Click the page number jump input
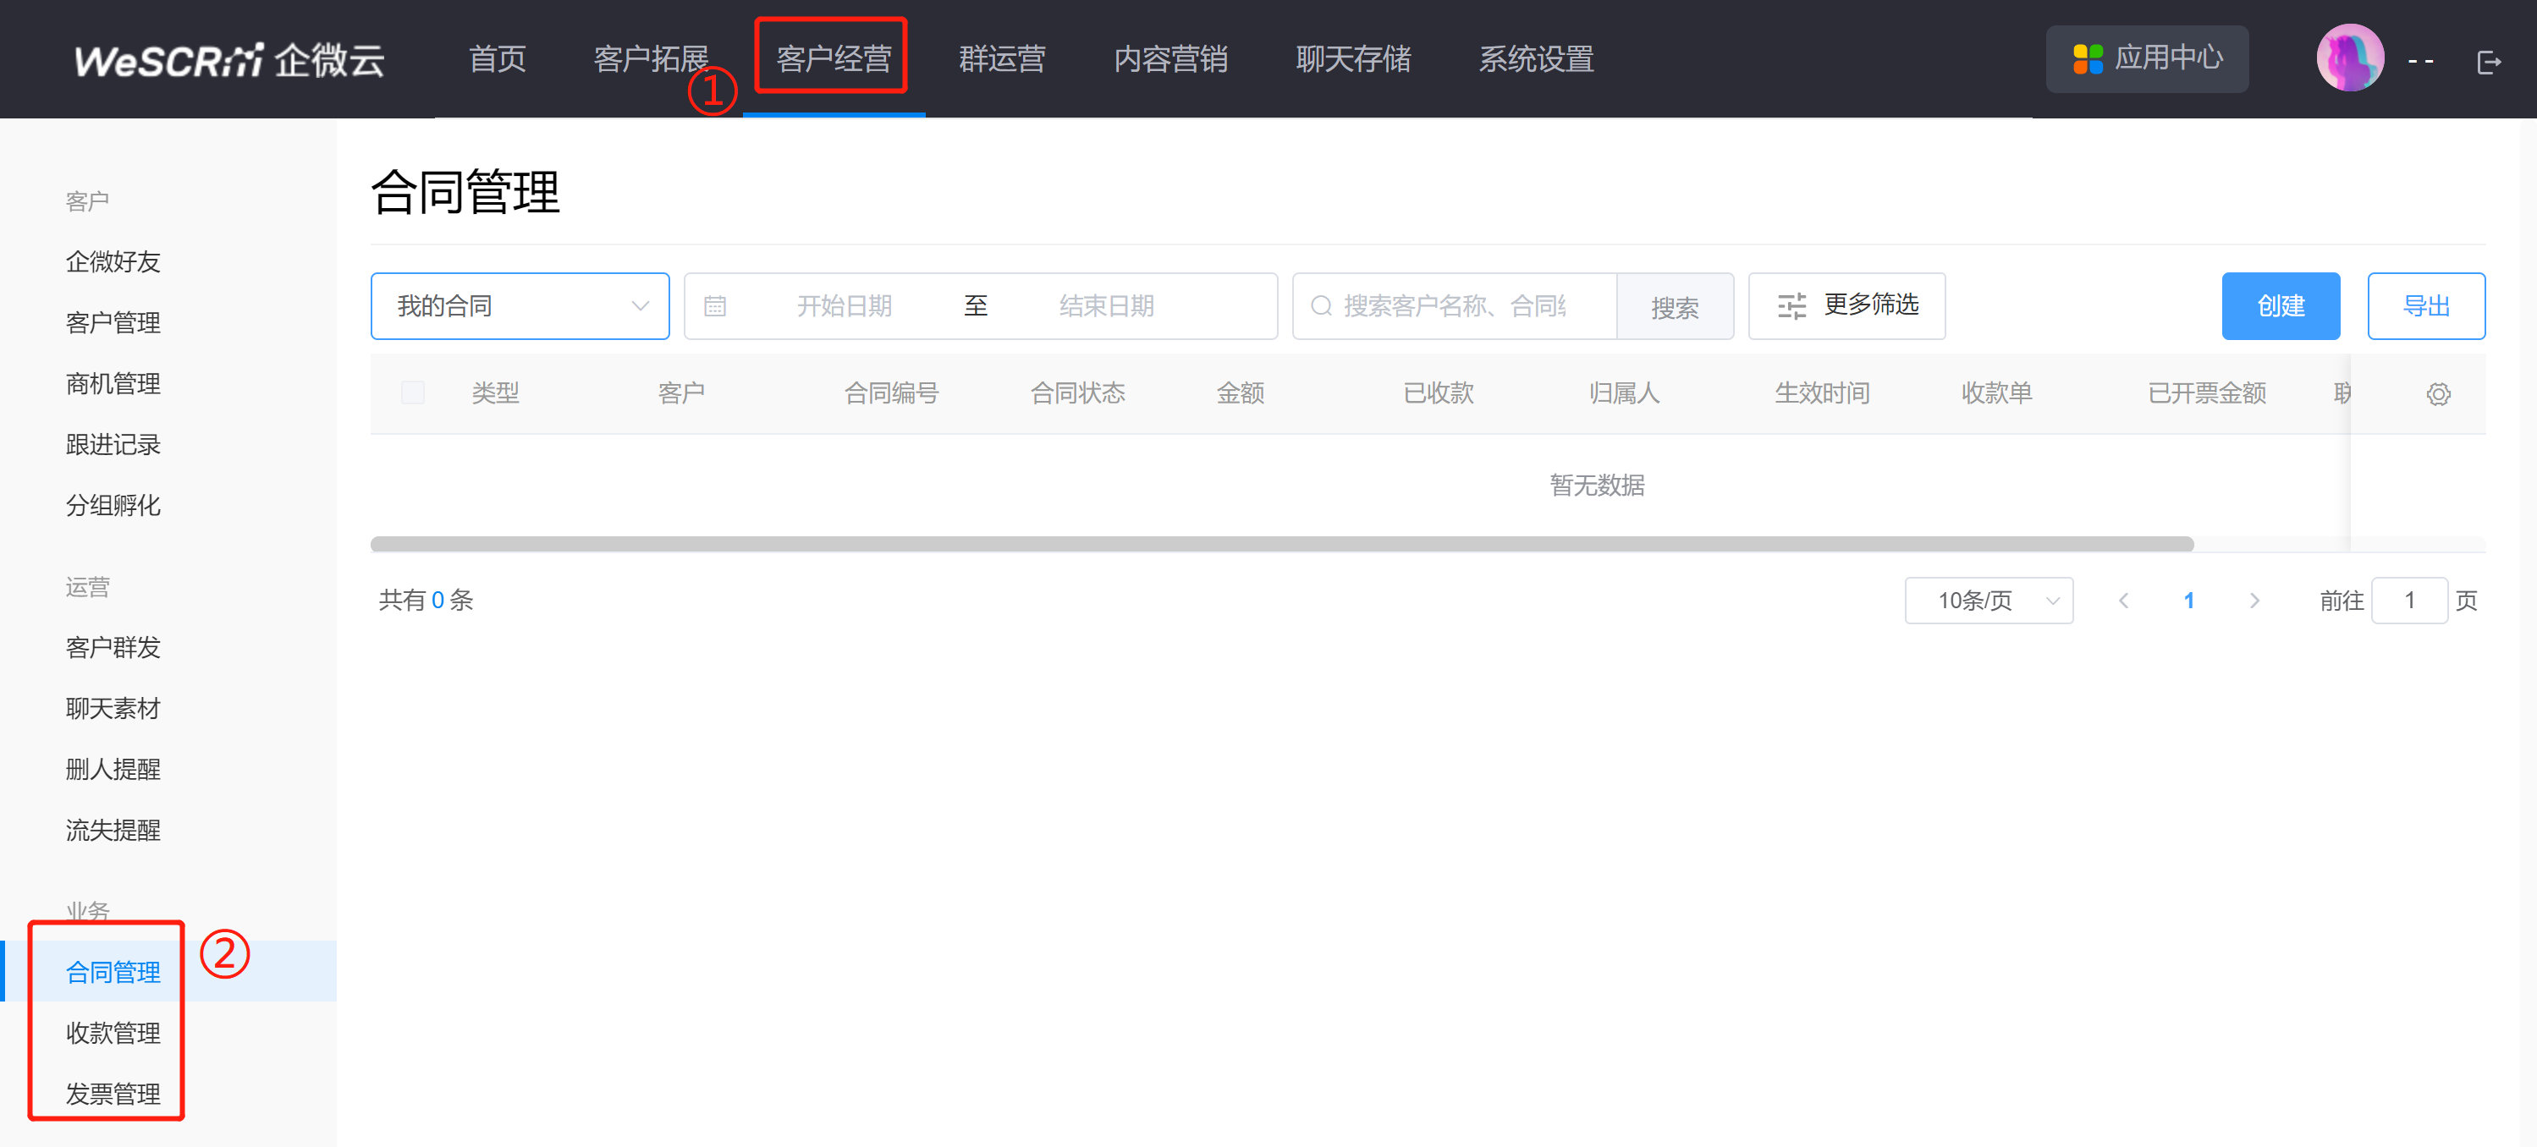2537x1147 pixels. tap(2408, 601)
